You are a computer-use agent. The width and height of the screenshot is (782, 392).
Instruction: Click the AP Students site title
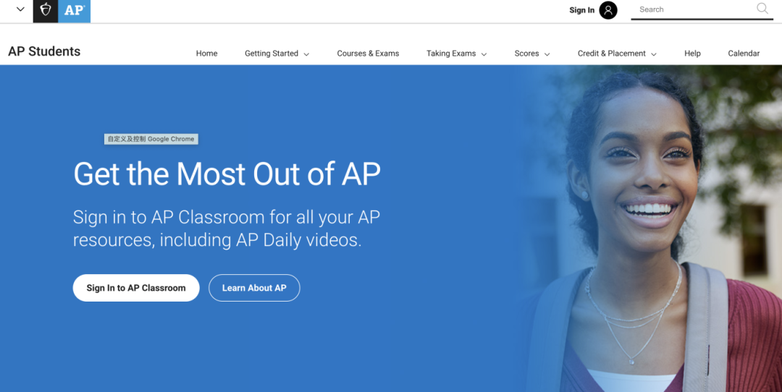(44, 51)
